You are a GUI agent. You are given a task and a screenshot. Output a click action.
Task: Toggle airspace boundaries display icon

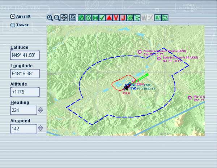tap(130, 17)
